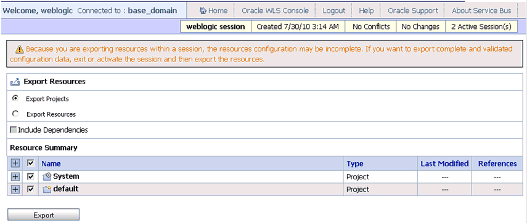Select the Export Resources radio button
This screenshot has height=223, width=527.
click(15, 114)
